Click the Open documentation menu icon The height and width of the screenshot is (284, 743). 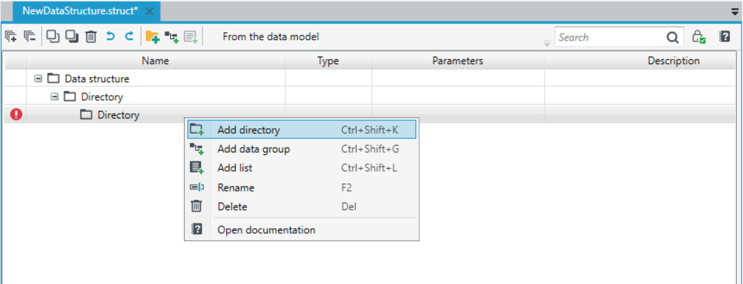point(196,230)
